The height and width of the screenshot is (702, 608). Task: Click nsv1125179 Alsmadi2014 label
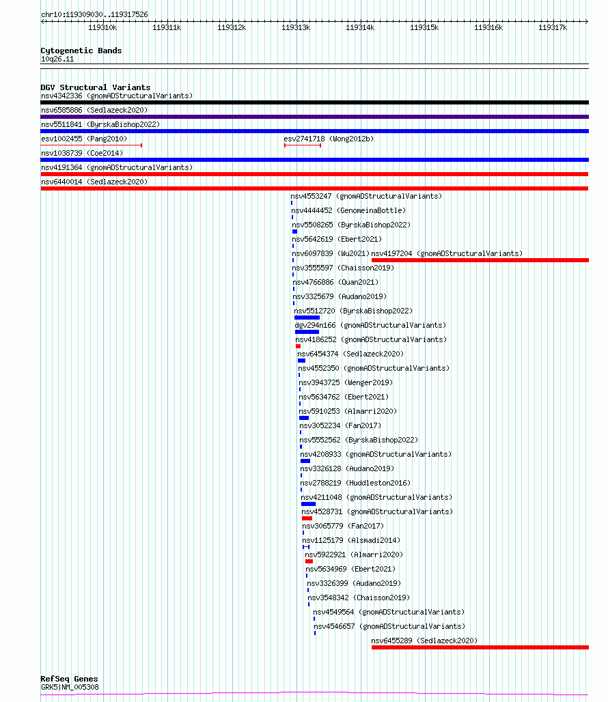[351, 540]
